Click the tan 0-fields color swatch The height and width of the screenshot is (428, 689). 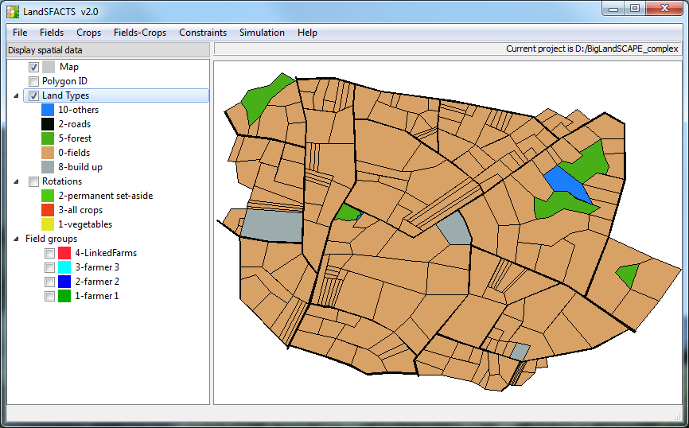[48, 153]
